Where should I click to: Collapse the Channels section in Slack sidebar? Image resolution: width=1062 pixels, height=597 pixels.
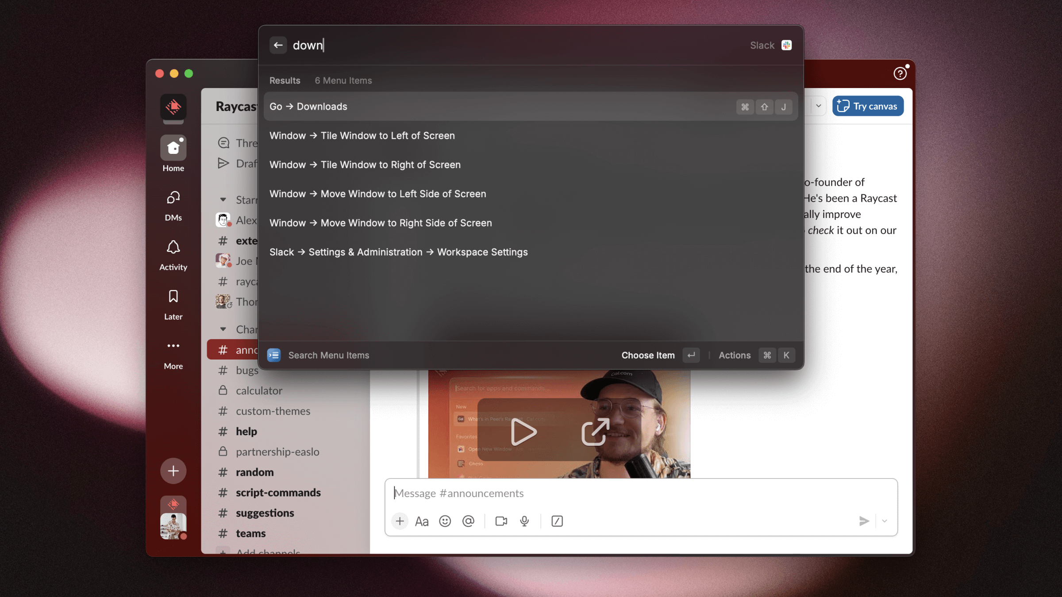click(223, 329)
